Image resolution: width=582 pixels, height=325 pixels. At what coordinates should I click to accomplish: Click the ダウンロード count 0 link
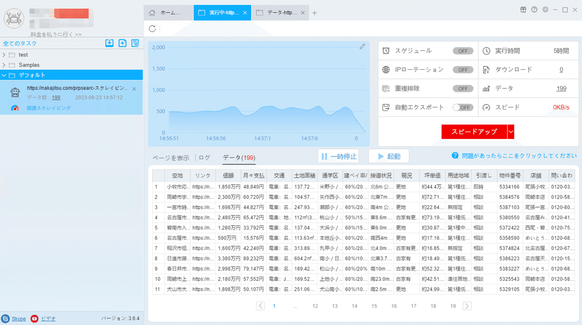561,69
